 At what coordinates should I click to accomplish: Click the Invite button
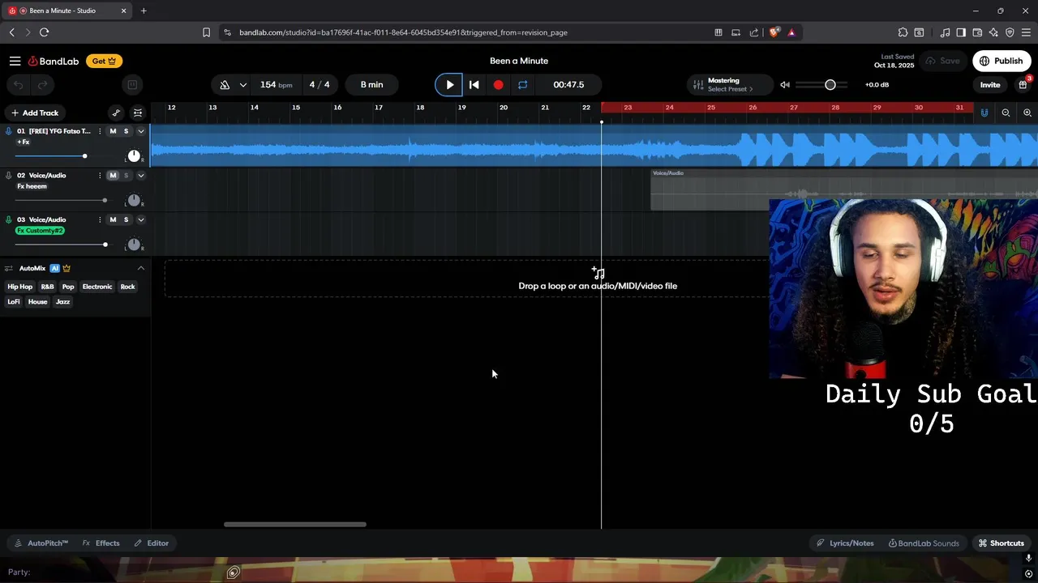[990, 84]
